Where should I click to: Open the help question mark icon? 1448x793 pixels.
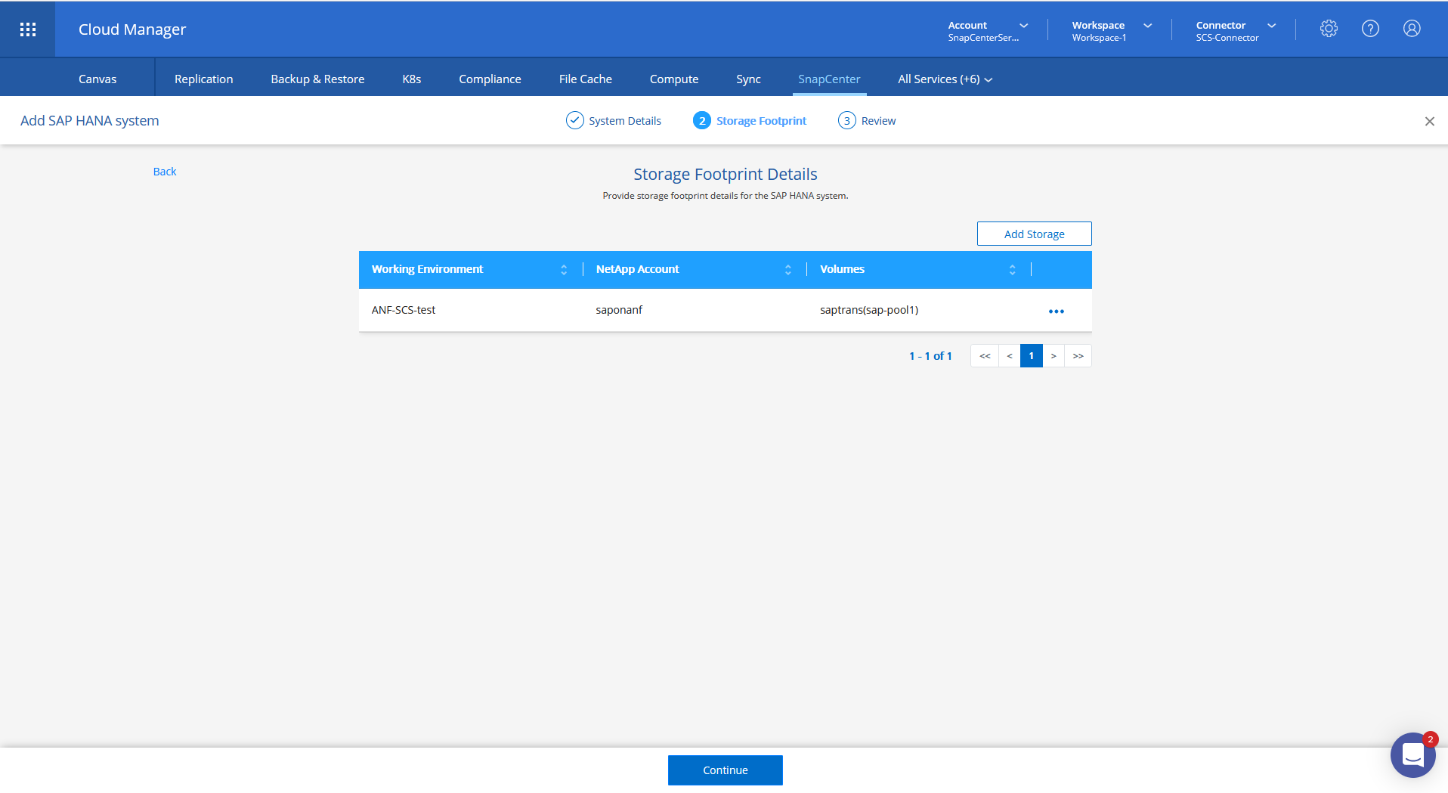(1370, 29)
